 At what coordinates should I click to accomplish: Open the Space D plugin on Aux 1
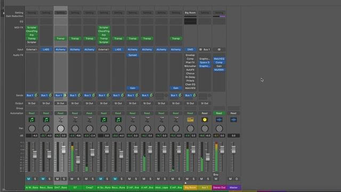[x=205, y=62]
